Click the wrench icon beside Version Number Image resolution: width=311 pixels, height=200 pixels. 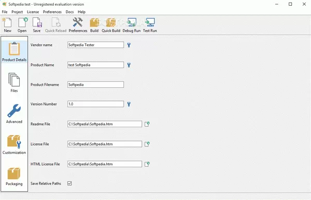click(129, 104)
